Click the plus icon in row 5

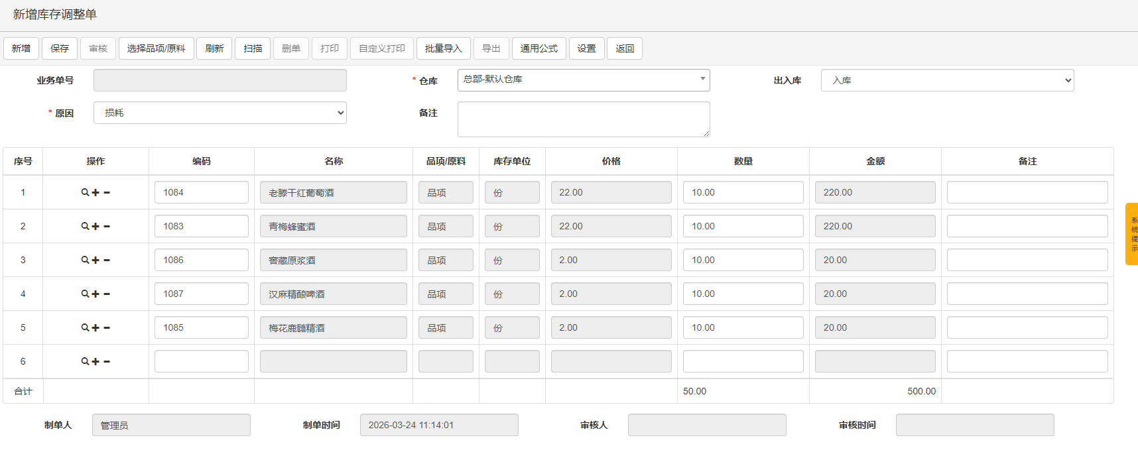tap(95, 328)
